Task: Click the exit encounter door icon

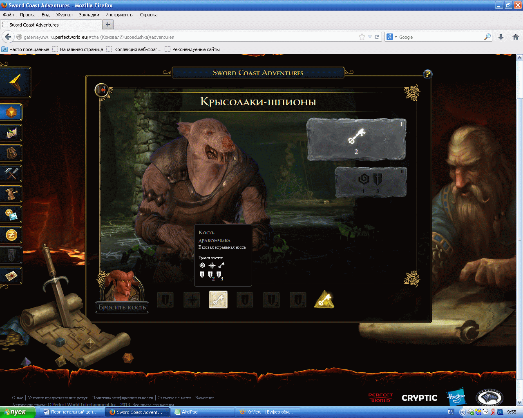Action: tap(101, 90)
